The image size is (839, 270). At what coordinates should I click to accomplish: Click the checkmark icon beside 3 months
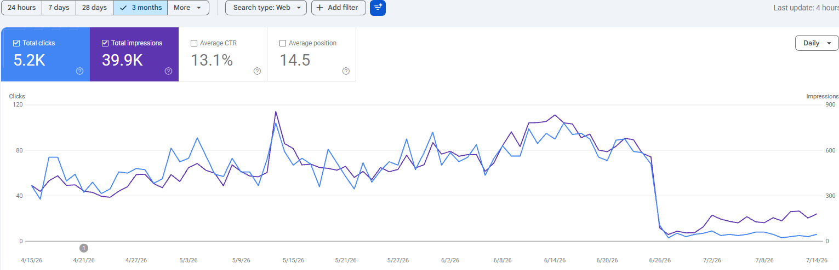point(123,8)
